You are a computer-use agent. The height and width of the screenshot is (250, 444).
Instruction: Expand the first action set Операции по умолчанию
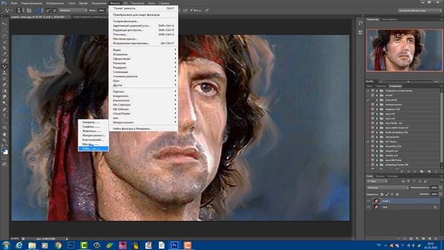(377, 91)
